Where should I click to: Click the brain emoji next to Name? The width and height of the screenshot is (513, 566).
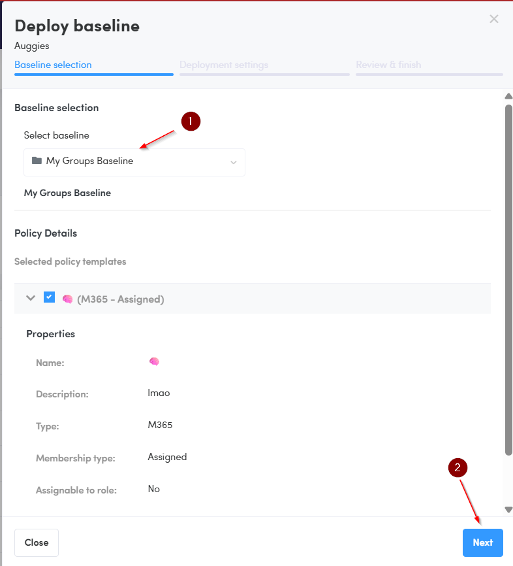(154, 361)
